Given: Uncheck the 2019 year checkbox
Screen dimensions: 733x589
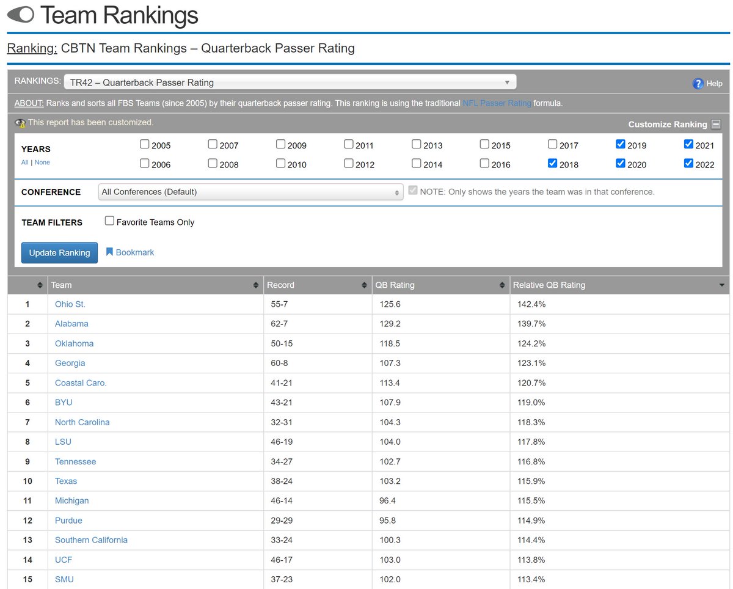Looking at the screenshot, I should click(x=621, y=144).
